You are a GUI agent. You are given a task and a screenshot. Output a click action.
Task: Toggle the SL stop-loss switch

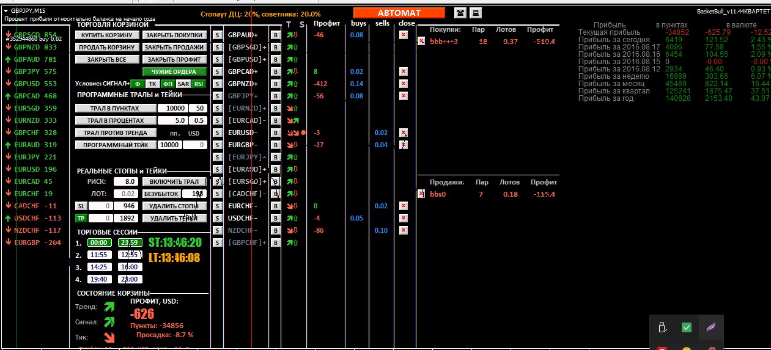coord(81,206)
